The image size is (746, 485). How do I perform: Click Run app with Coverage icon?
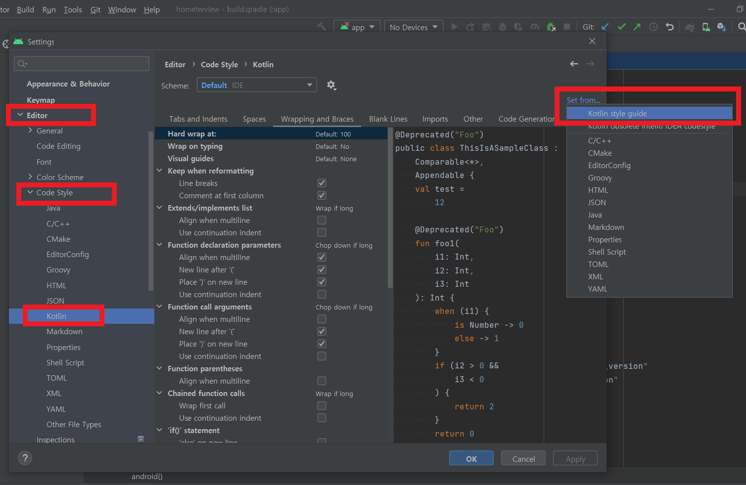(x=518, y=27)
